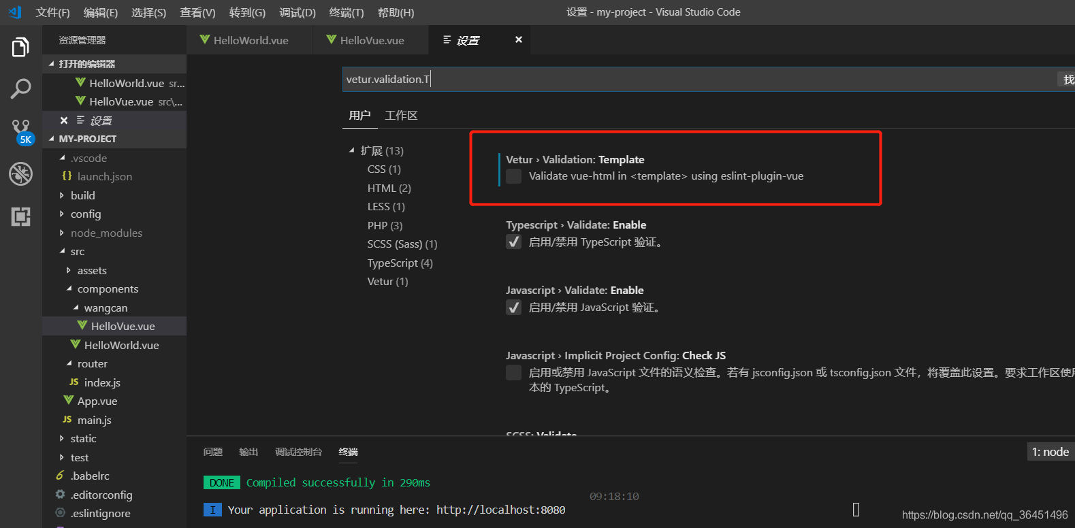Open the 转到(G) menu
Viewport: 1075px width, 528px height.
coord(247,12)
